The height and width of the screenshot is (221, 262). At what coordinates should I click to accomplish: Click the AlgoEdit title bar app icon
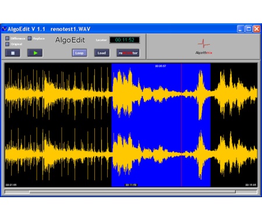pyautogui.click(x=4, y=29)
